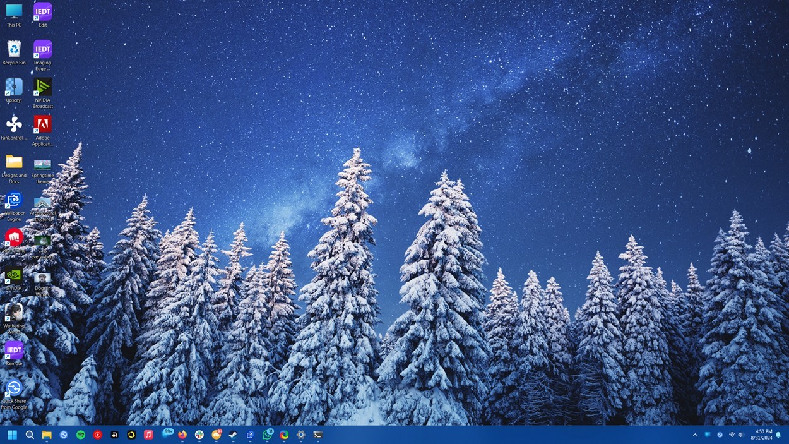Open File Explorer from the taskbar
This screenshot has width=789, height=444.
point(47,435)
